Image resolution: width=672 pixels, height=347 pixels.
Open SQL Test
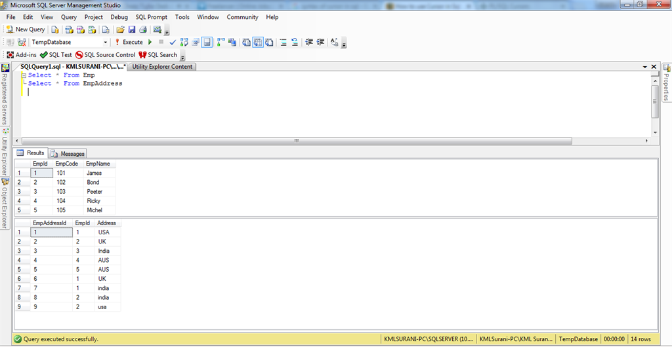(x=56, y=55)
